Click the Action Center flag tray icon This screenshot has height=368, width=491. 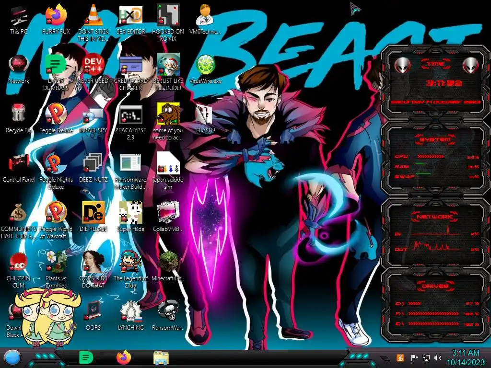[414, 357]
